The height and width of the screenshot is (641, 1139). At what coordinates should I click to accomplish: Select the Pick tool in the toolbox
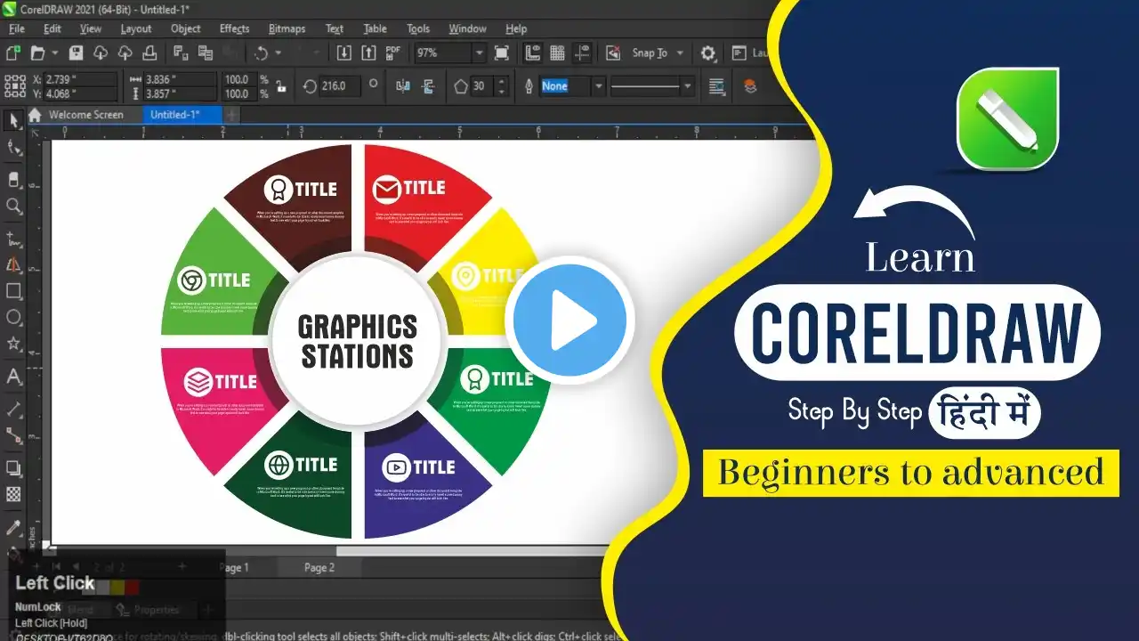[x=13, y=121]
